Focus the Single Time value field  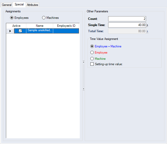[127, 25]
